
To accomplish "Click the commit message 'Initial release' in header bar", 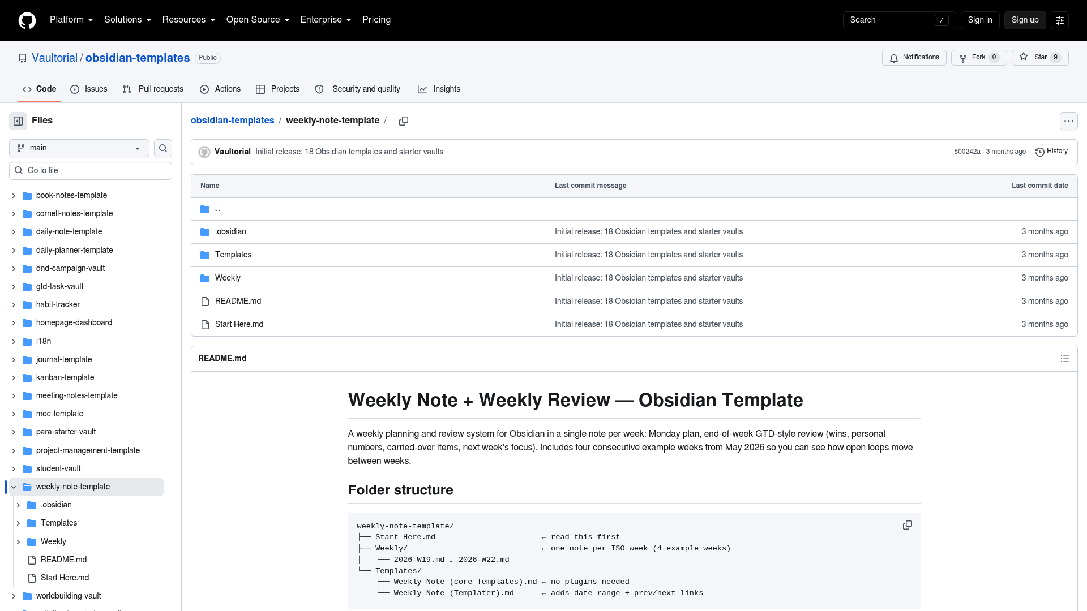I will tap(349, 152).
